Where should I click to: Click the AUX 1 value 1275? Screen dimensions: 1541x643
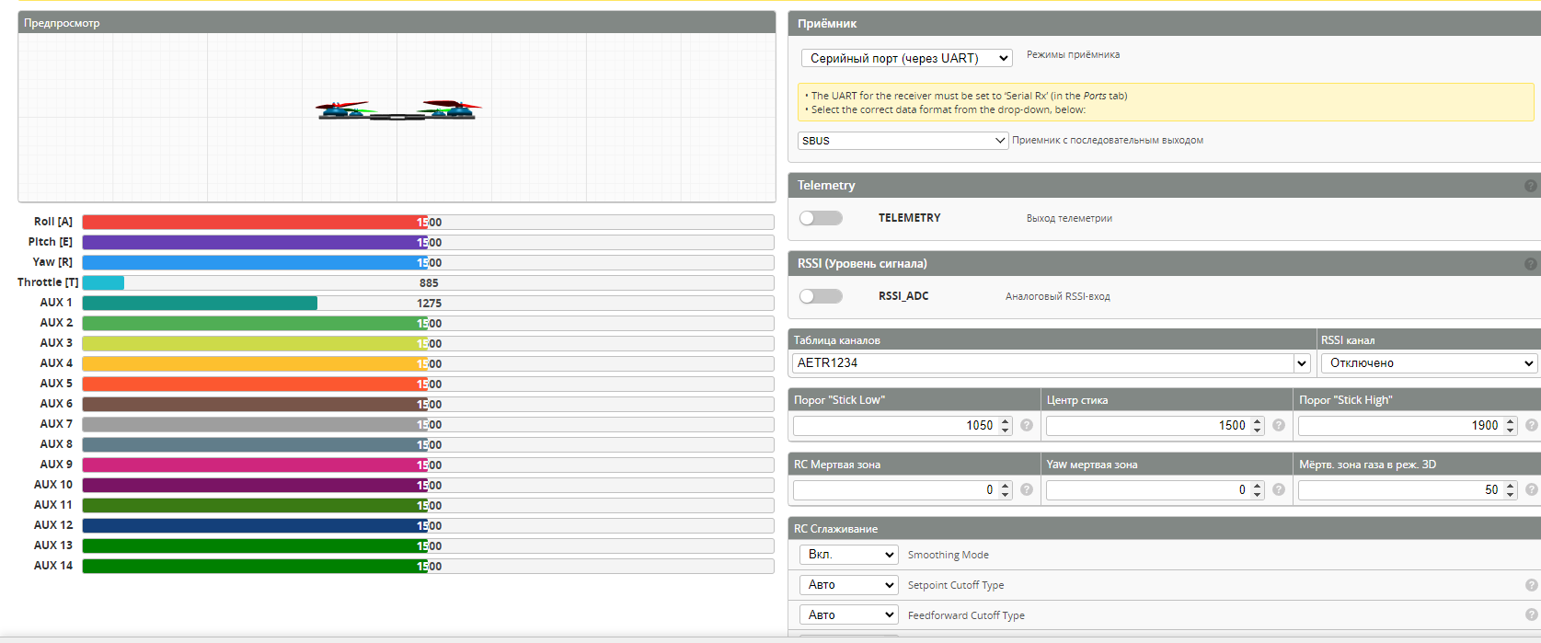tap(429, 303)
